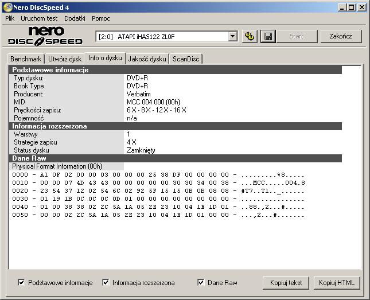Screen dimensions: 370x300
Task: Click the Nero DiscSpeed title bar icon
Action: click(x=7, y=7)
